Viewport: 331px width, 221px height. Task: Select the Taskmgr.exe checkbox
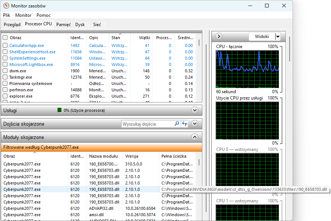(5, 77)
